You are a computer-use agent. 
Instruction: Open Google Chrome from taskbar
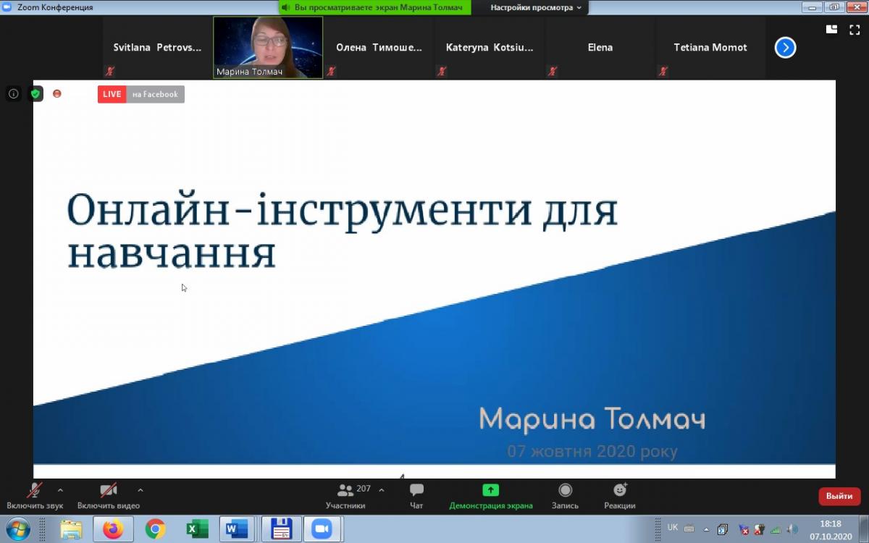tap(155, 529)
